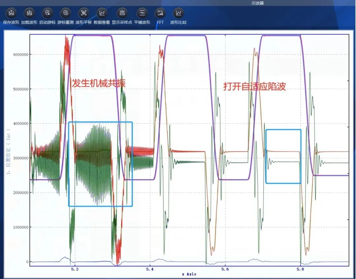The width and height of the screenshot is (356, 279).
Task: Click the 示波器 window title
Action: point(257,3)
